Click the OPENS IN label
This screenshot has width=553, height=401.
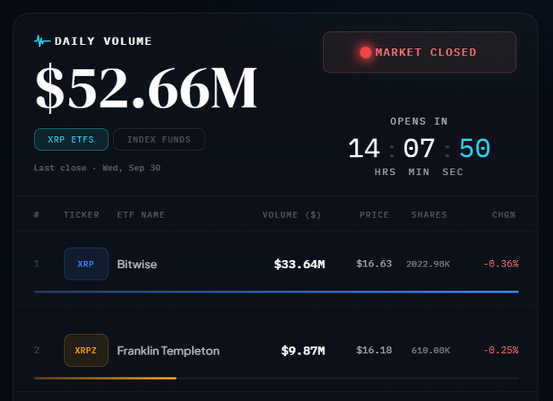[419, 121]
